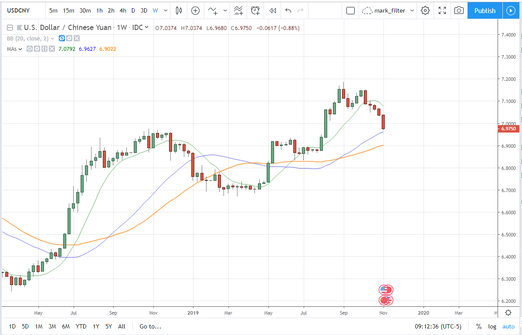Screen dimensions: 522x335
Task: Set date range to 5D
Action: [x=25, y=326]
